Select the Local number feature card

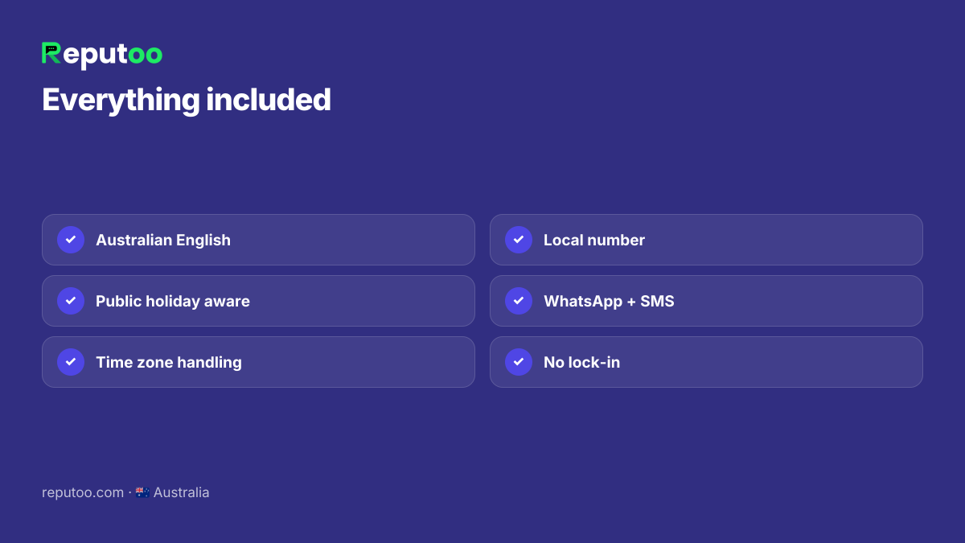tap(706, 240)
